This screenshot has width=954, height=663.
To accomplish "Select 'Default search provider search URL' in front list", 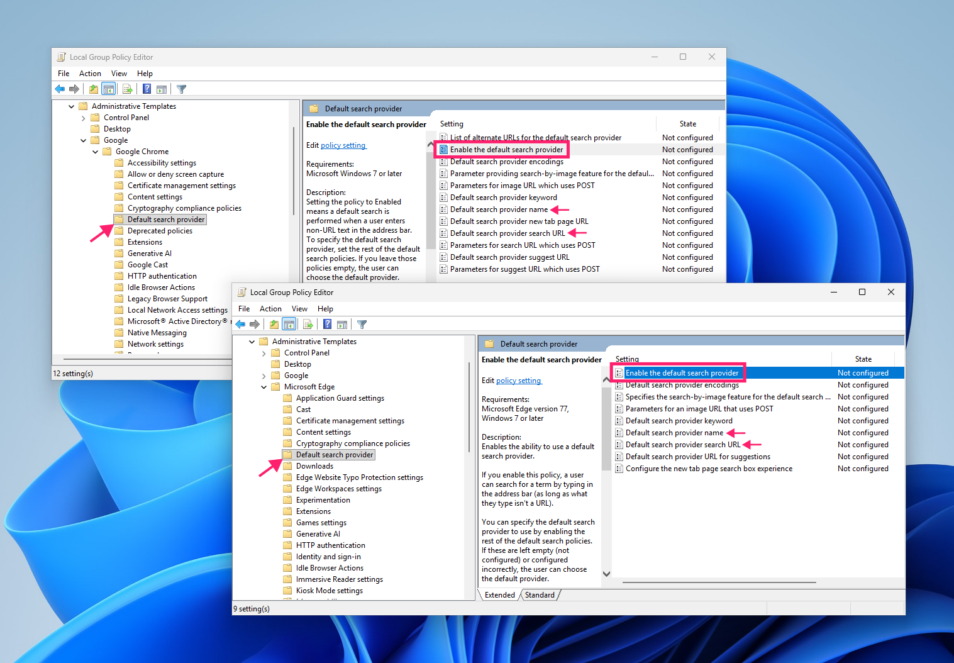I will (x=683, y=445).
